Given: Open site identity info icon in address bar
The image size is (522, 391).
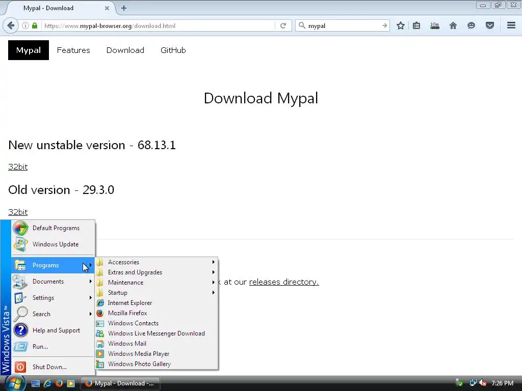Looking at the screenshot, I should [25, 25].
